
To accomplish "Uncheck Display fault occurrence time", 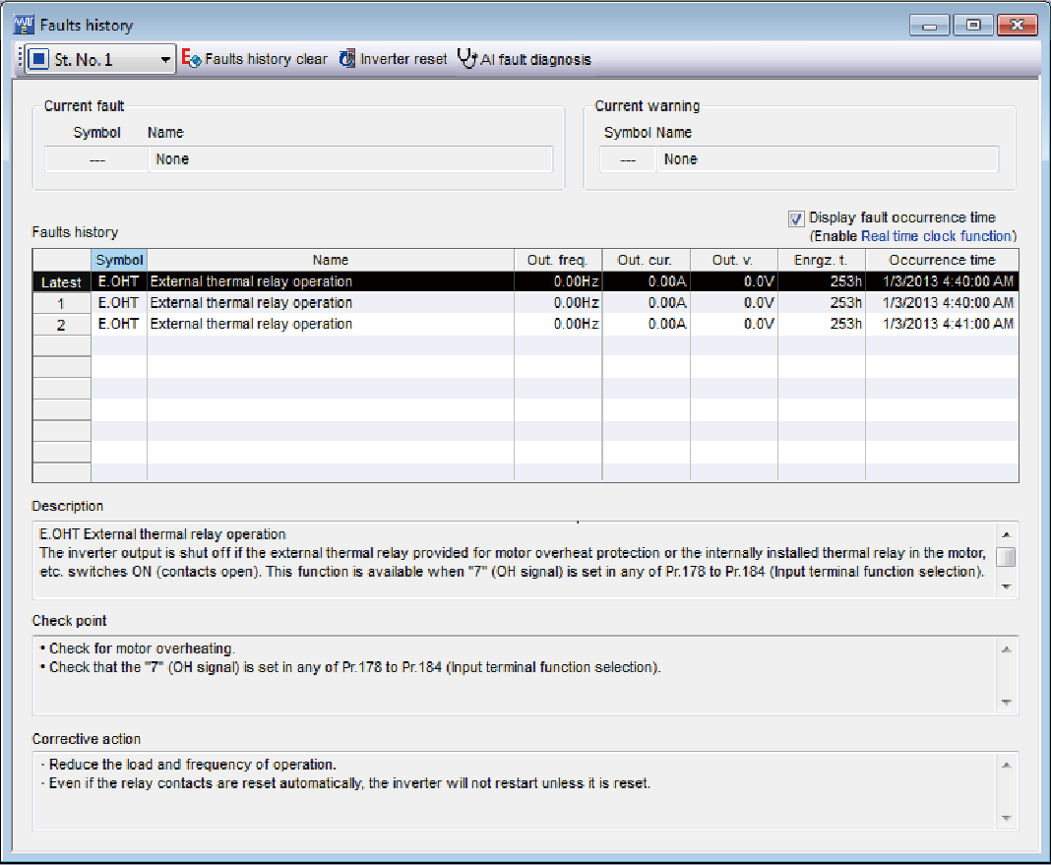I will [x=796, y=218].
